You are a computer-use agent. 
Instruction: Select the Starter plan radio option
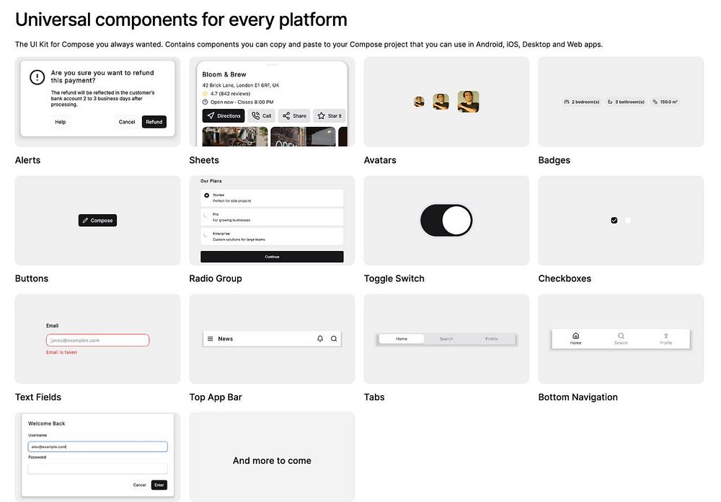point(272,198)
